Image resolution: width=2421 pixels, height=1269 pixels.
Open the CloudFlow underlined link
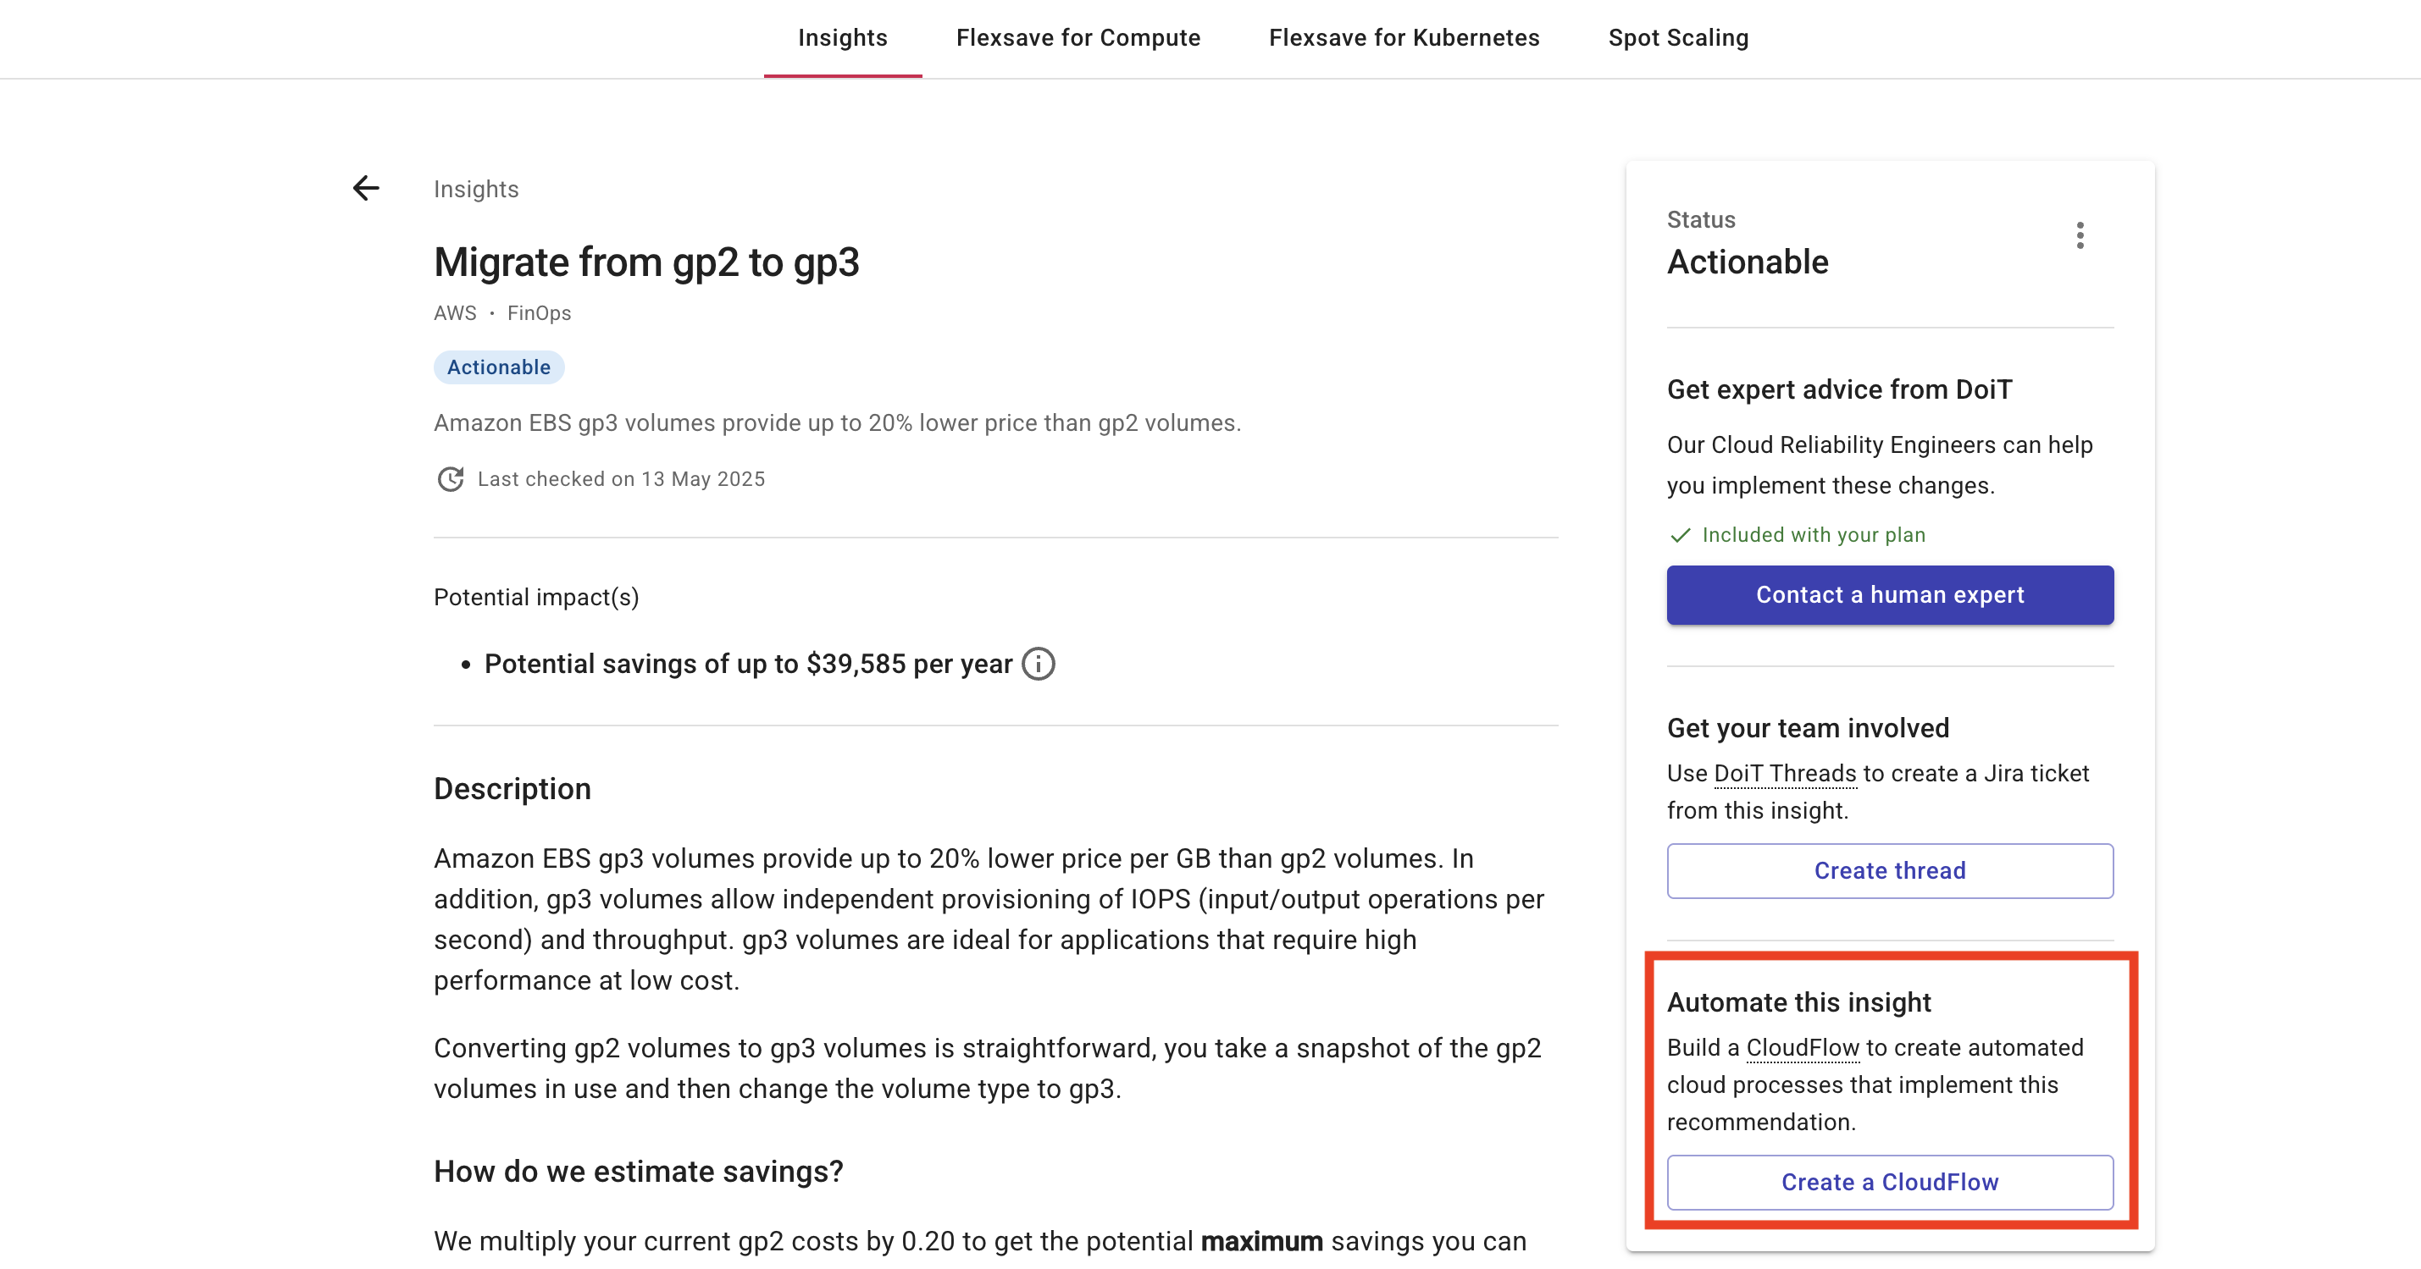(1802, 1047)
